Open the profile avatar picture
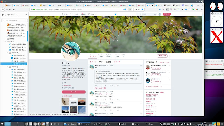This screenshot has width=224, height=126. click(x=71, y=51)
